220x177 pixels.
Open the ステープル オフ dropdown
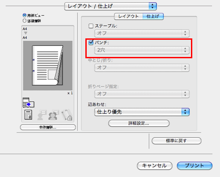(x=142, y=33)
